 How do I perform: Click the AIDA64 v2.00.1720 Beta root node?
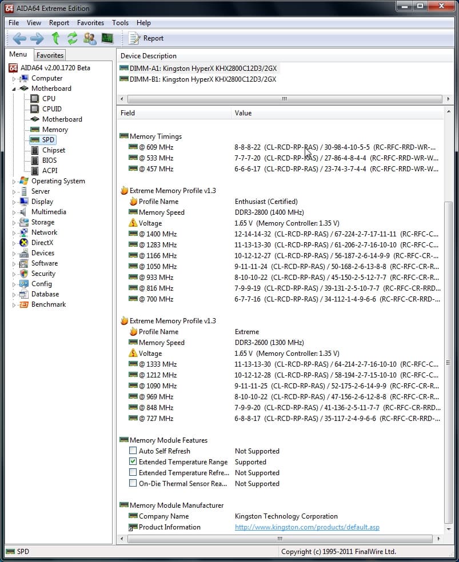click(55, 68)
